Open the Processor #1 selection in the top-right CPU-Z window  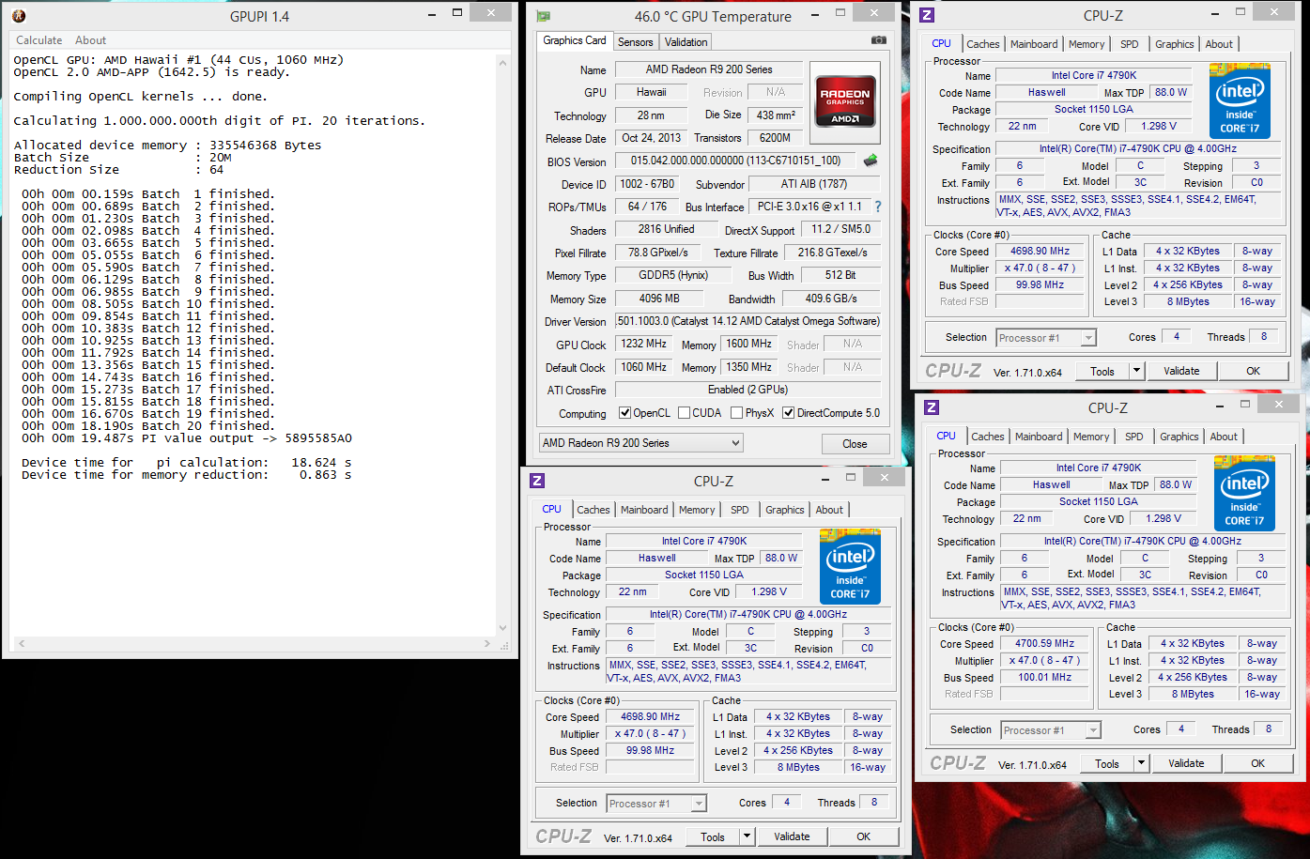1046,338
